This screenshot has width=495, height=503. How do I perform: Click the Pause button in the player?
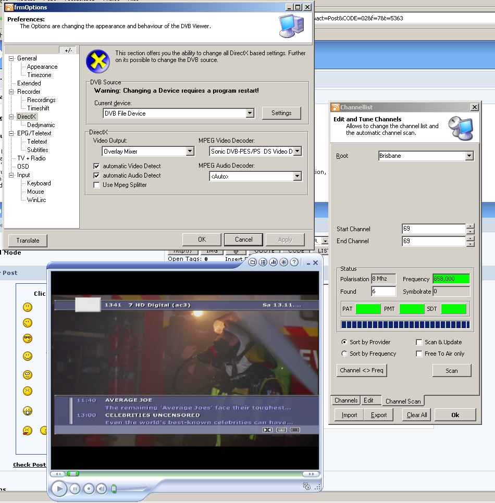click(x=75, y=489)
